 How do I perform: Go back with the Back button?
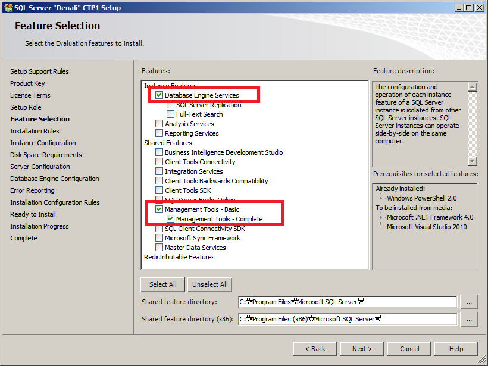(315, 349)
